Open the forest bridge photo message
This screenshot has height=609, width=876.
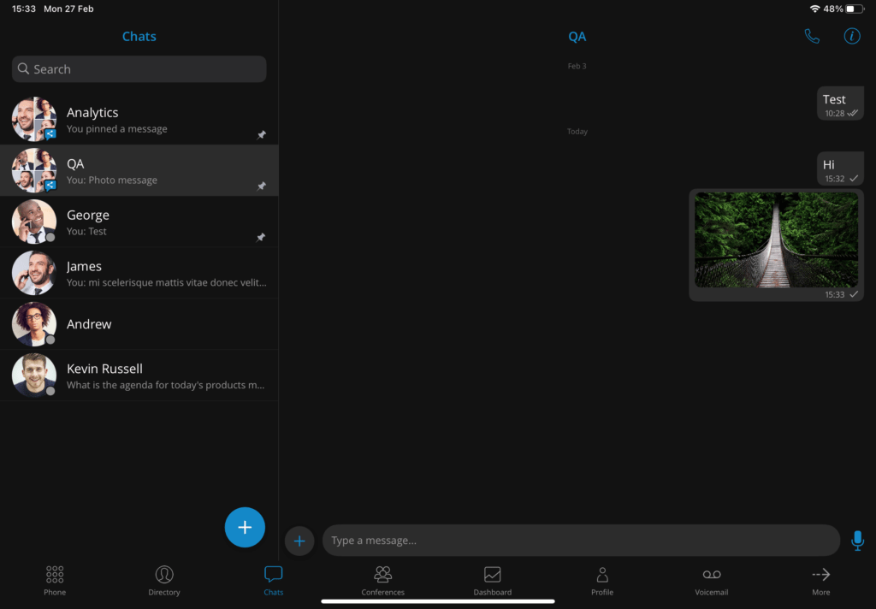[776, 239]
